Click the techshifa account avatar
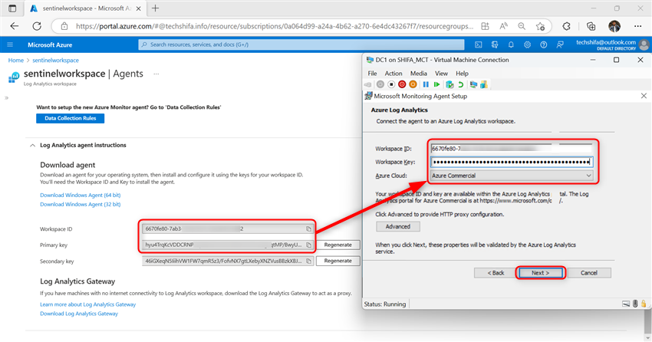Viewport: 652px width, 342px height. (644, 44)
